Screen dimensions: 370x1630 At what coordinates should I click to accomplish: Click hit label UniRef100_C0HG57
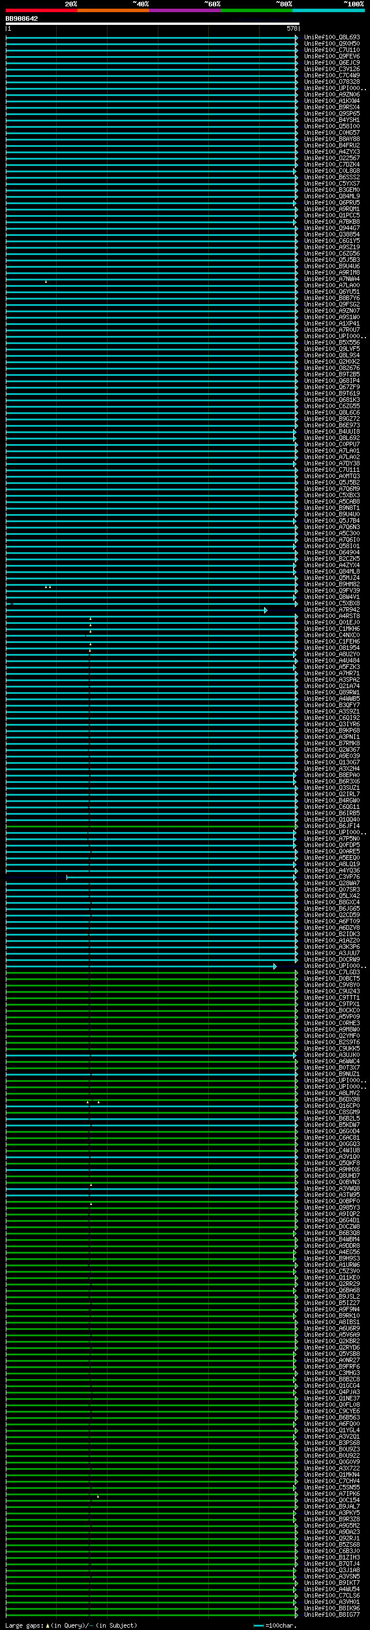(x=332, y=132)
